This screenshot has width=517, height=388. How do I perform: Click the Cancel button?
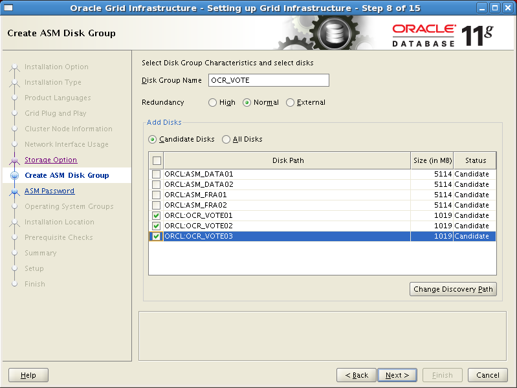click(x=488, y=375)
